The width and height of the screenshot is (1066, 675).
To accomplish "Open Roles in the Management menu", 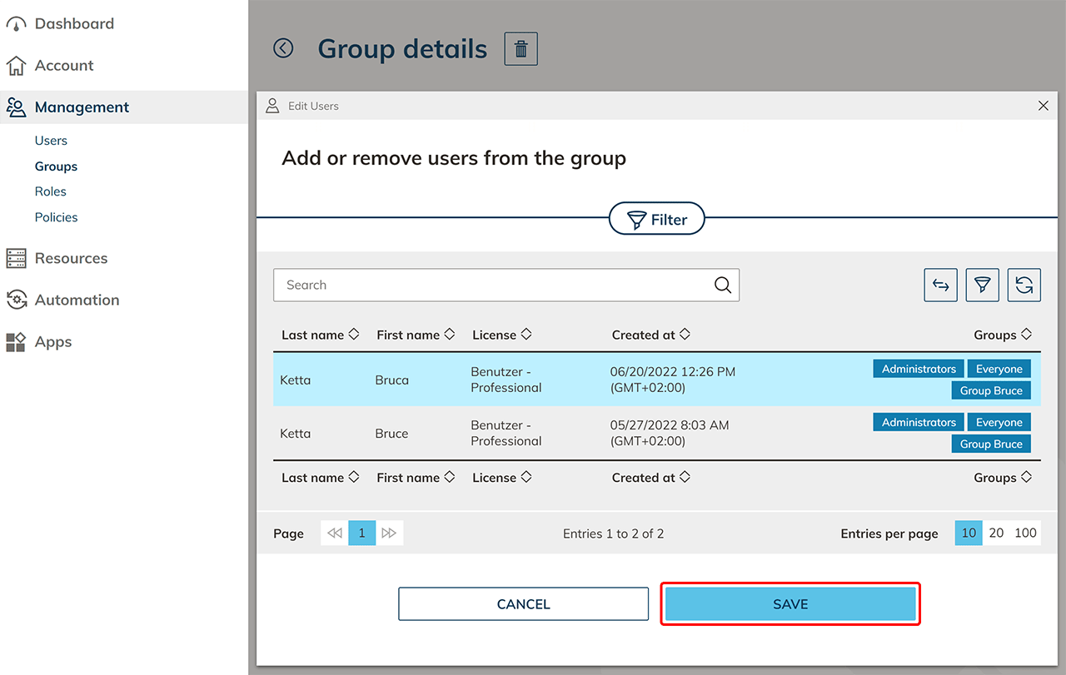I will click(x=50, y=191).
